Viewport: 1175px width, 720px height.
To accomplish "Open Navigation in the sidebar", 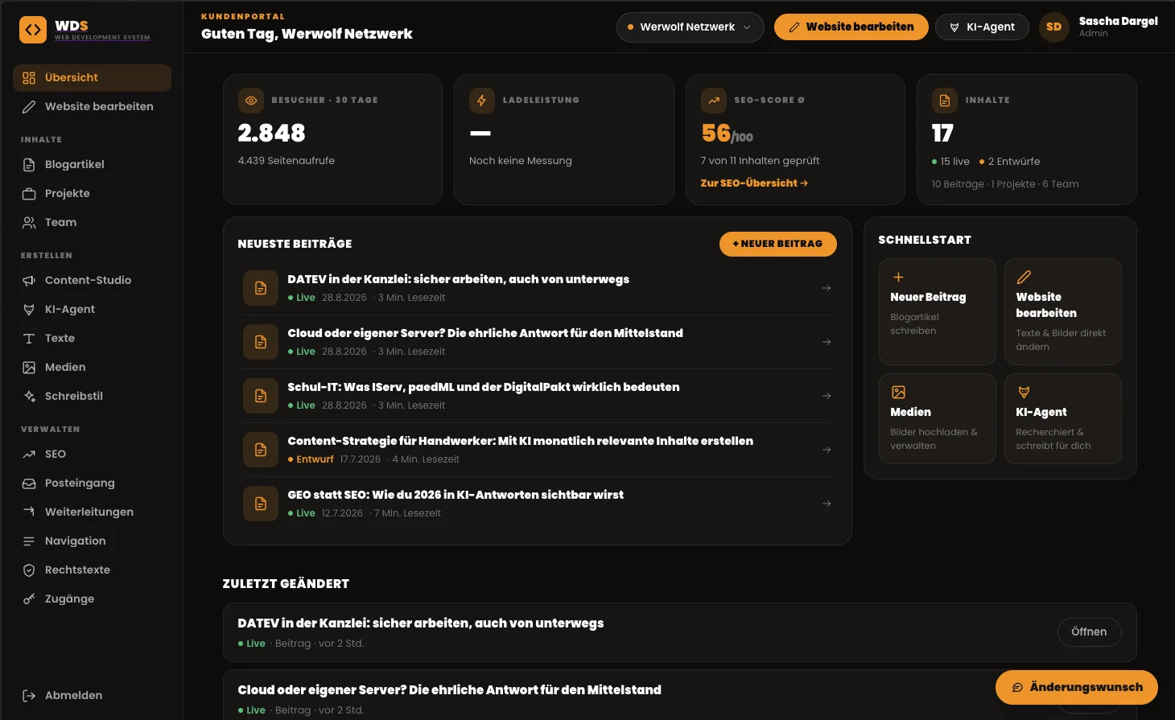I will pyautogui.click(x=92, y=541).
